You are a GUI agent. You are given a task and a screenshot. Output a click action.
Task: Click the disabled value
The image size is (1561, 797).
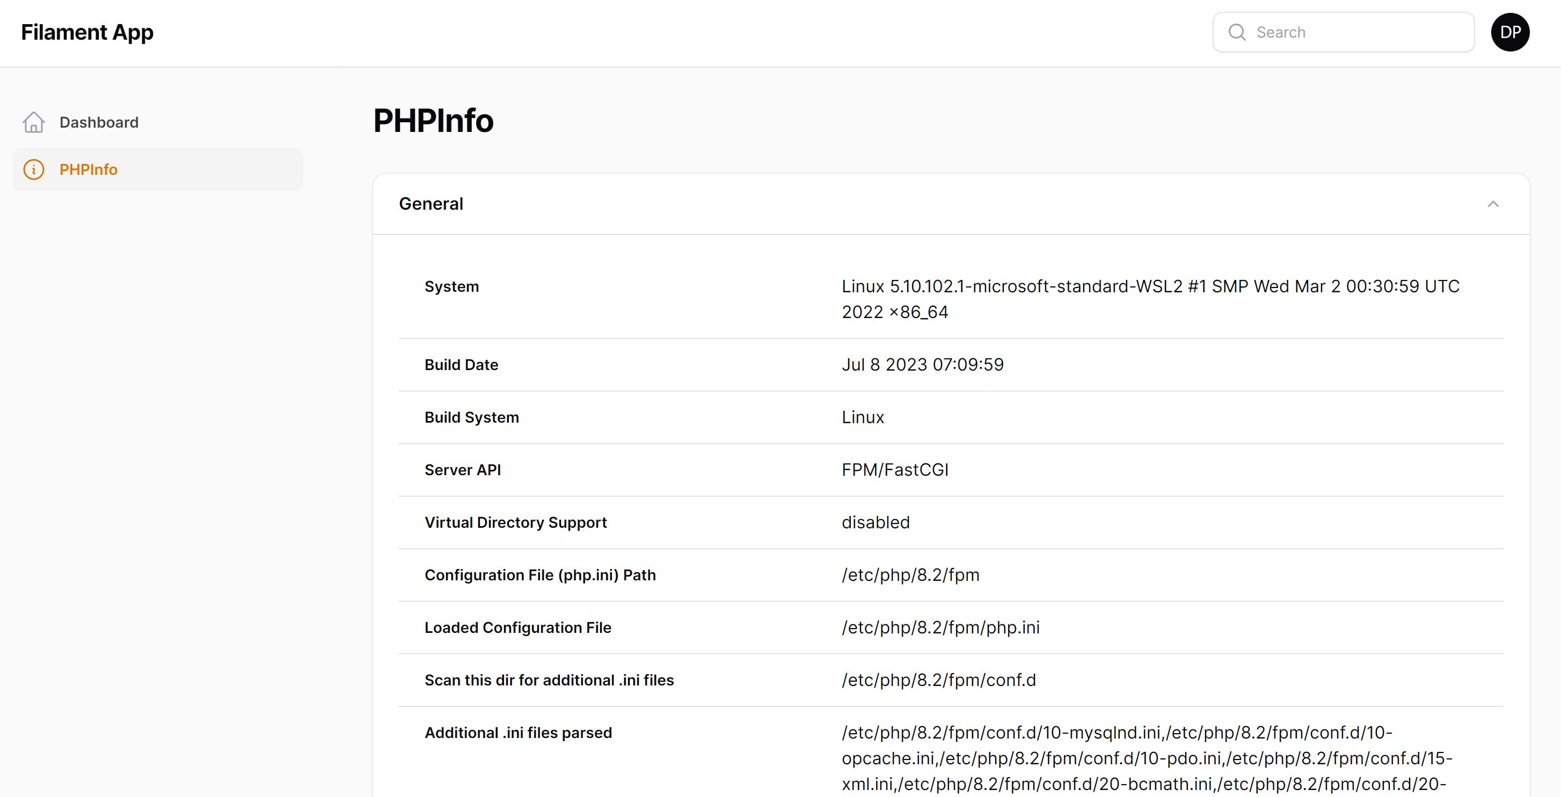click(x=876, y=522)
